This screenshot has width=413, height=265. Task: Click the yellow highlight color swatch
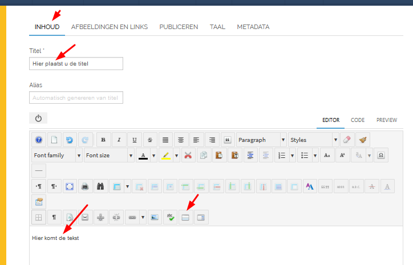(165, 155)
